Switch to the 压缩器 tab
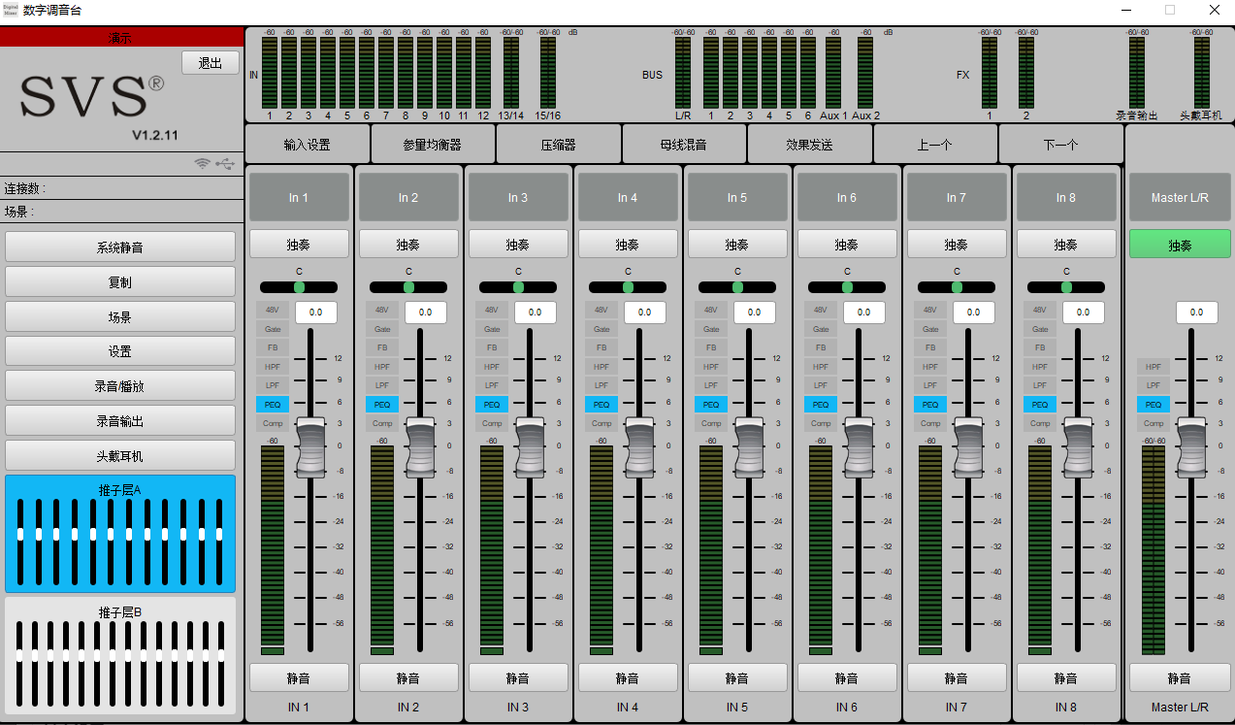This screenshot has height=725, width=1235. click(x=558, y=145)
